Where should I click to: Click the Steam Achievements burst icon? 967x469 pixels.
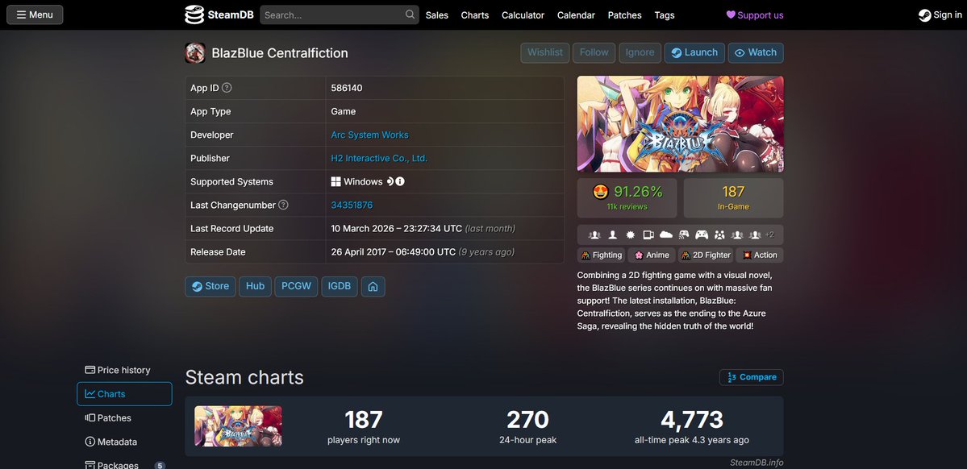(x=630, y=234)
